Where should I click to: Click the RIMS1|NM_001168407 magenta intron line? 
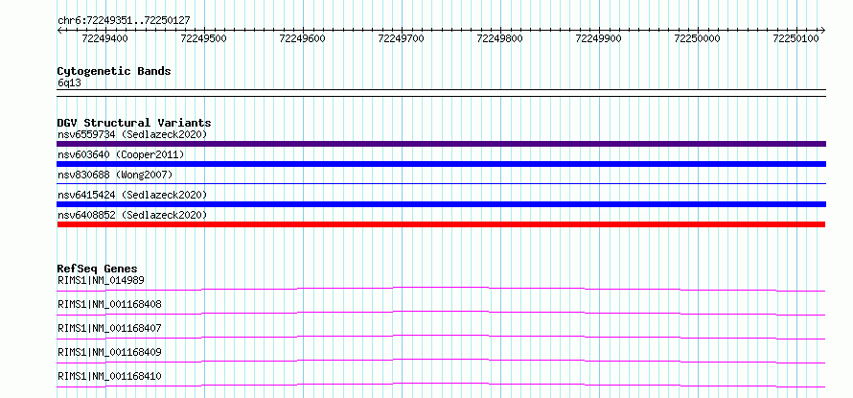441,337
